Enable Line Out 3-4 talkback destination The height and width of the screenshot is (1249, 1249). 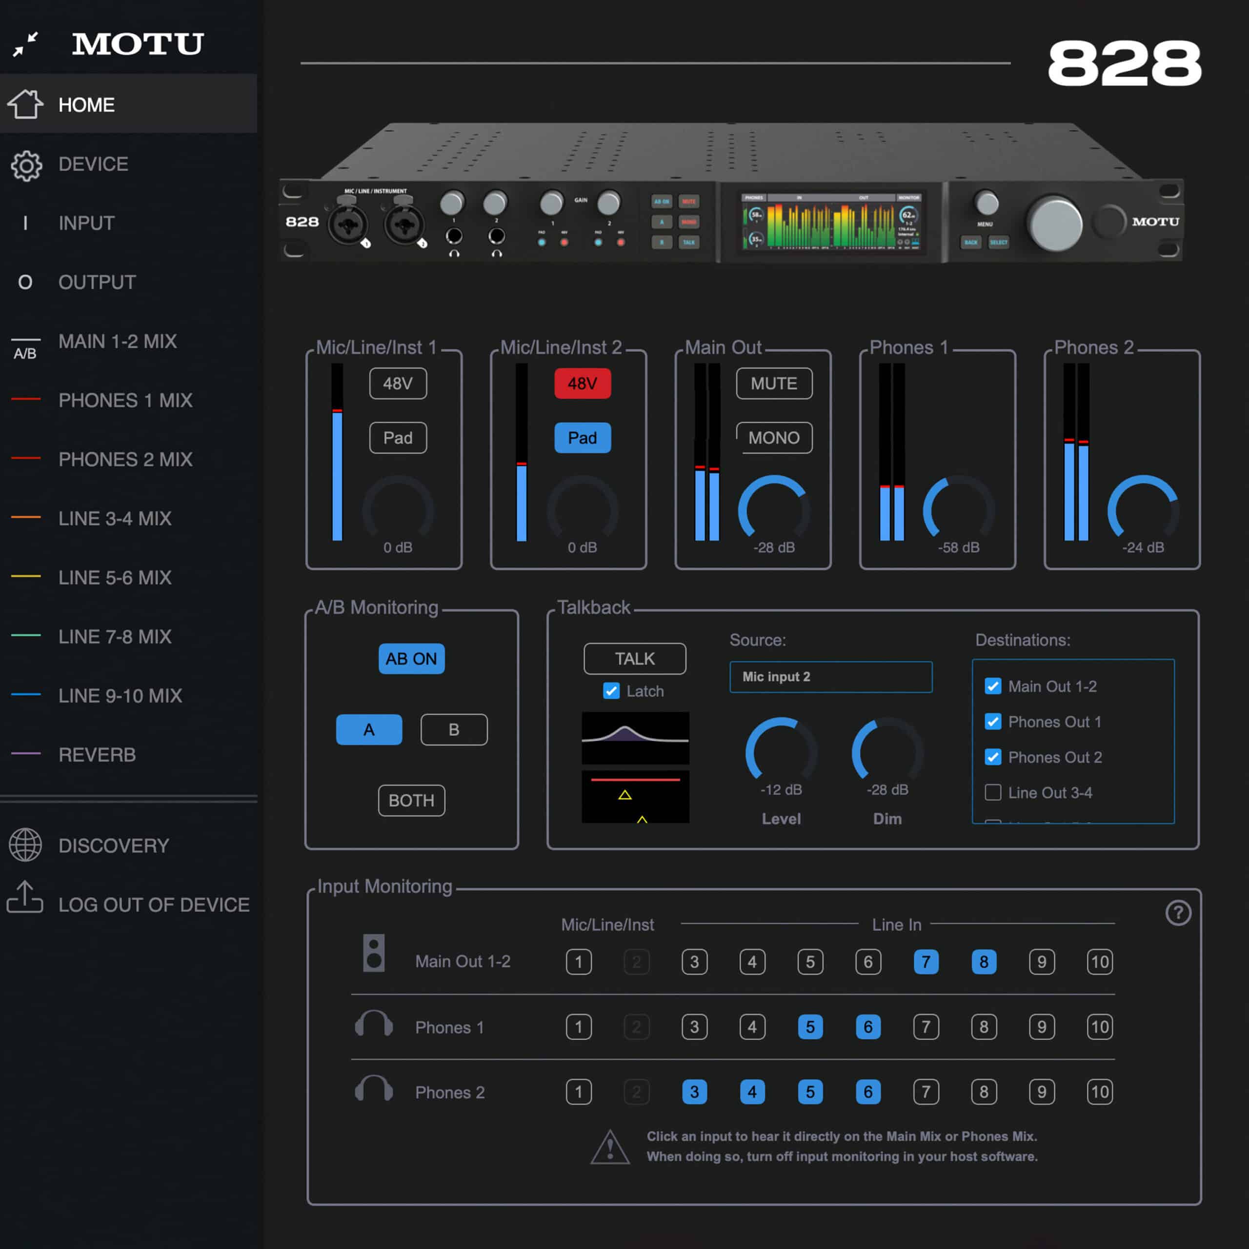993,793
